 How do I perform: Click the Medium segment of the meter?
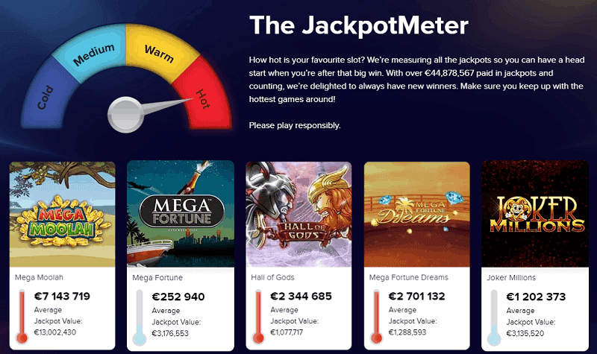(x=93, y=51)
